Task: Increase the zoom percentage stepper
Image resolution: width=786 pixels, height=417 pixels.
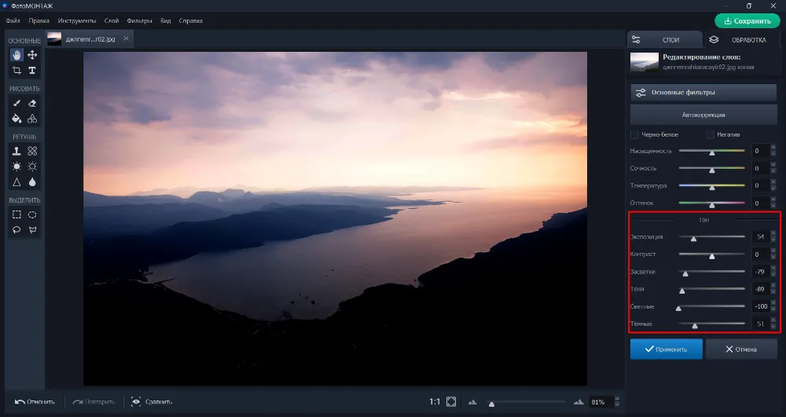Action: pyautogui.click(x=617, y=399)
